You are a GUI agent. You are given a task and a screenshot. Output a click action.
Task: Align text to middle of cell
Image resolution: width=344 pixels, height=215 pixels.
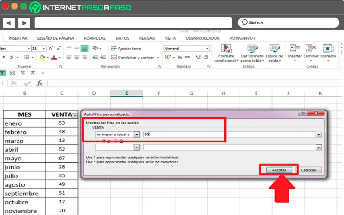(77, 48)
